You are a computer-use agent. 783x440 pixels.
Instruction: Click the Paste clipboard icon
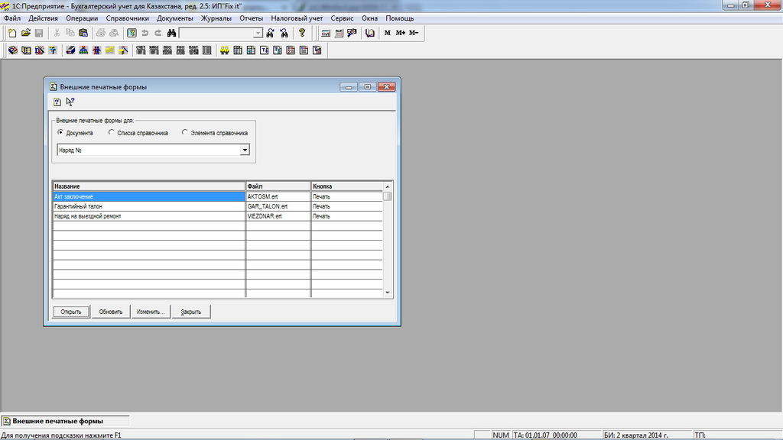click(x=83, y=33)
